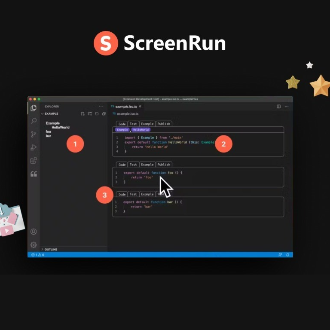Select Publish tab of foo block
Image resolution: width=330 pixels, height=330 pixels.
[164, 165]
